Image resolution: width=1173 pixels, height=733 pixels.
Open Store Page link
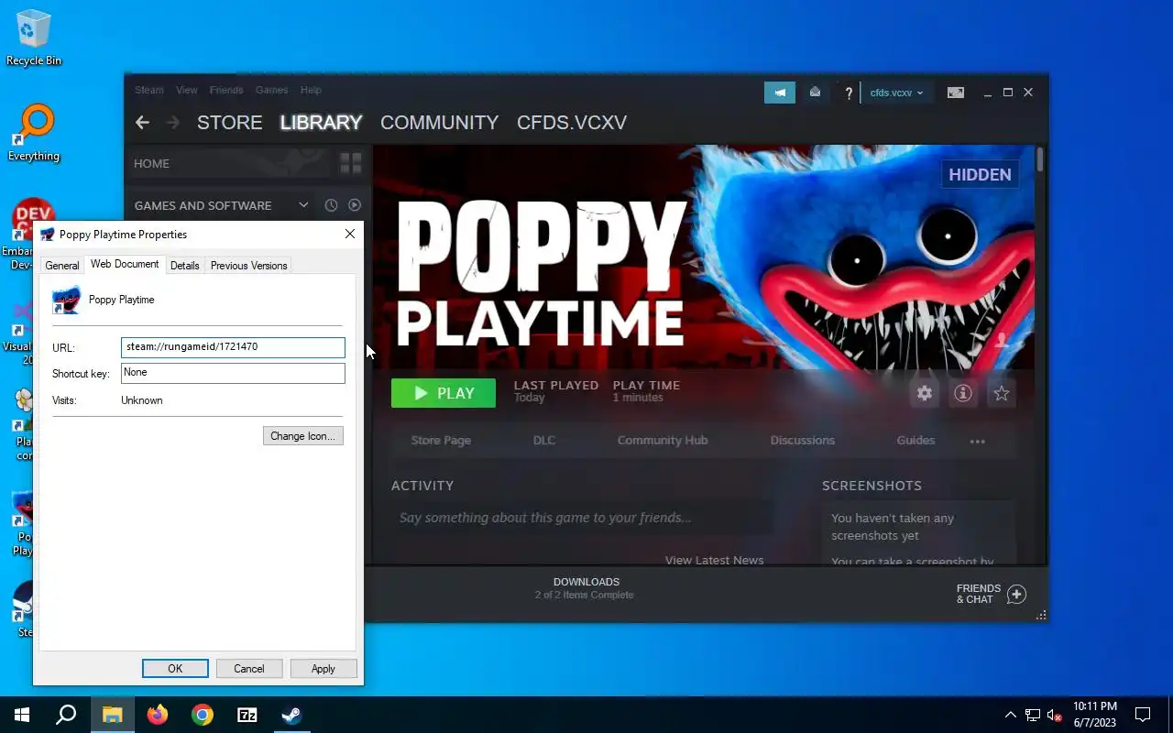[441, 441]
